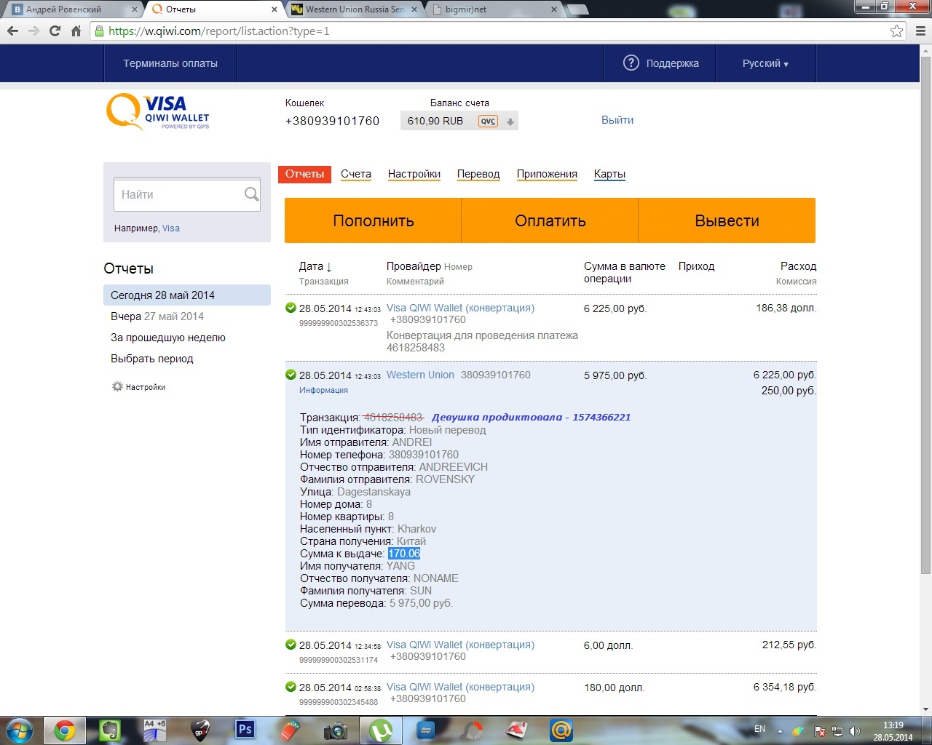The height and width of the screenshot is (745, 932).
Task: Click EN language indicator in taskbar
Action: pyautogui.click(x=759, y=729)
